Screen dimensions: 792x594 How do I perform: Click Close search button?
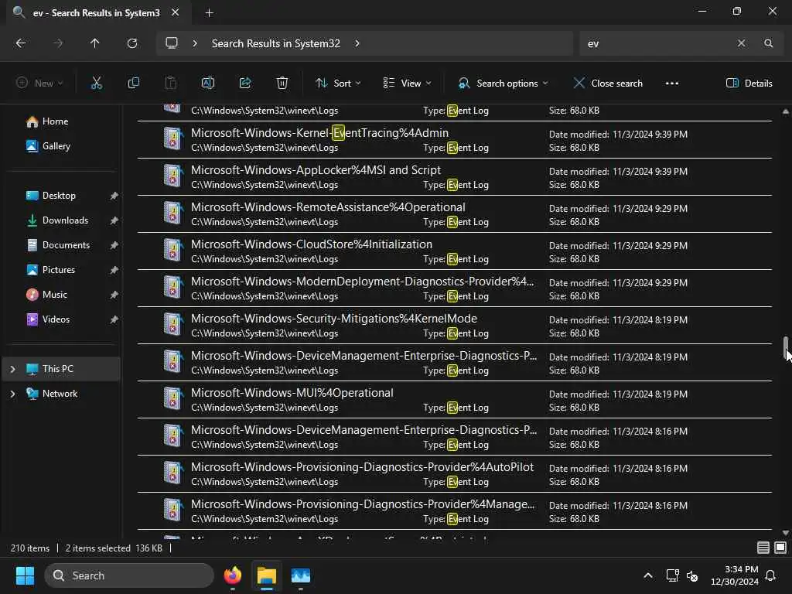click(608, 84)
